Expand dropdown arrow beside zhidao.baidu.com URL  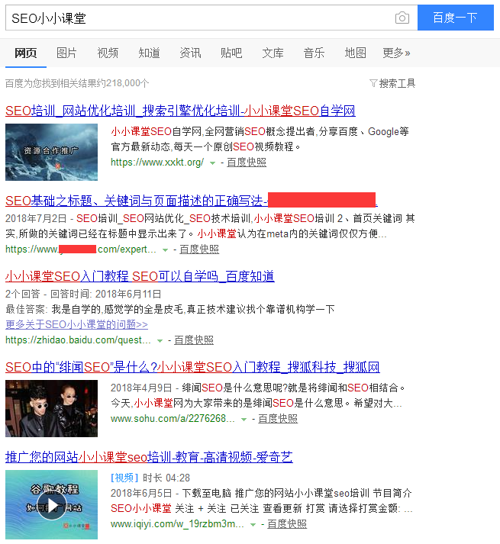[160, 341]
